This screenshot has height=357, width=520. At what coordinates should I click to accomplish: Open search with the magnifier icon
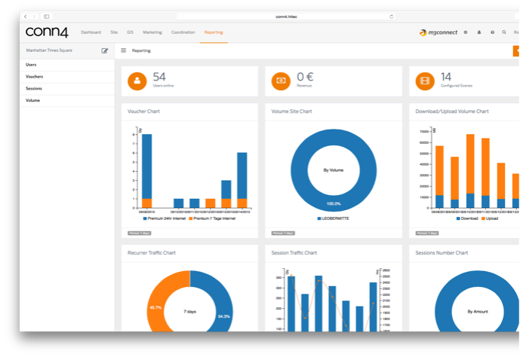504,32
